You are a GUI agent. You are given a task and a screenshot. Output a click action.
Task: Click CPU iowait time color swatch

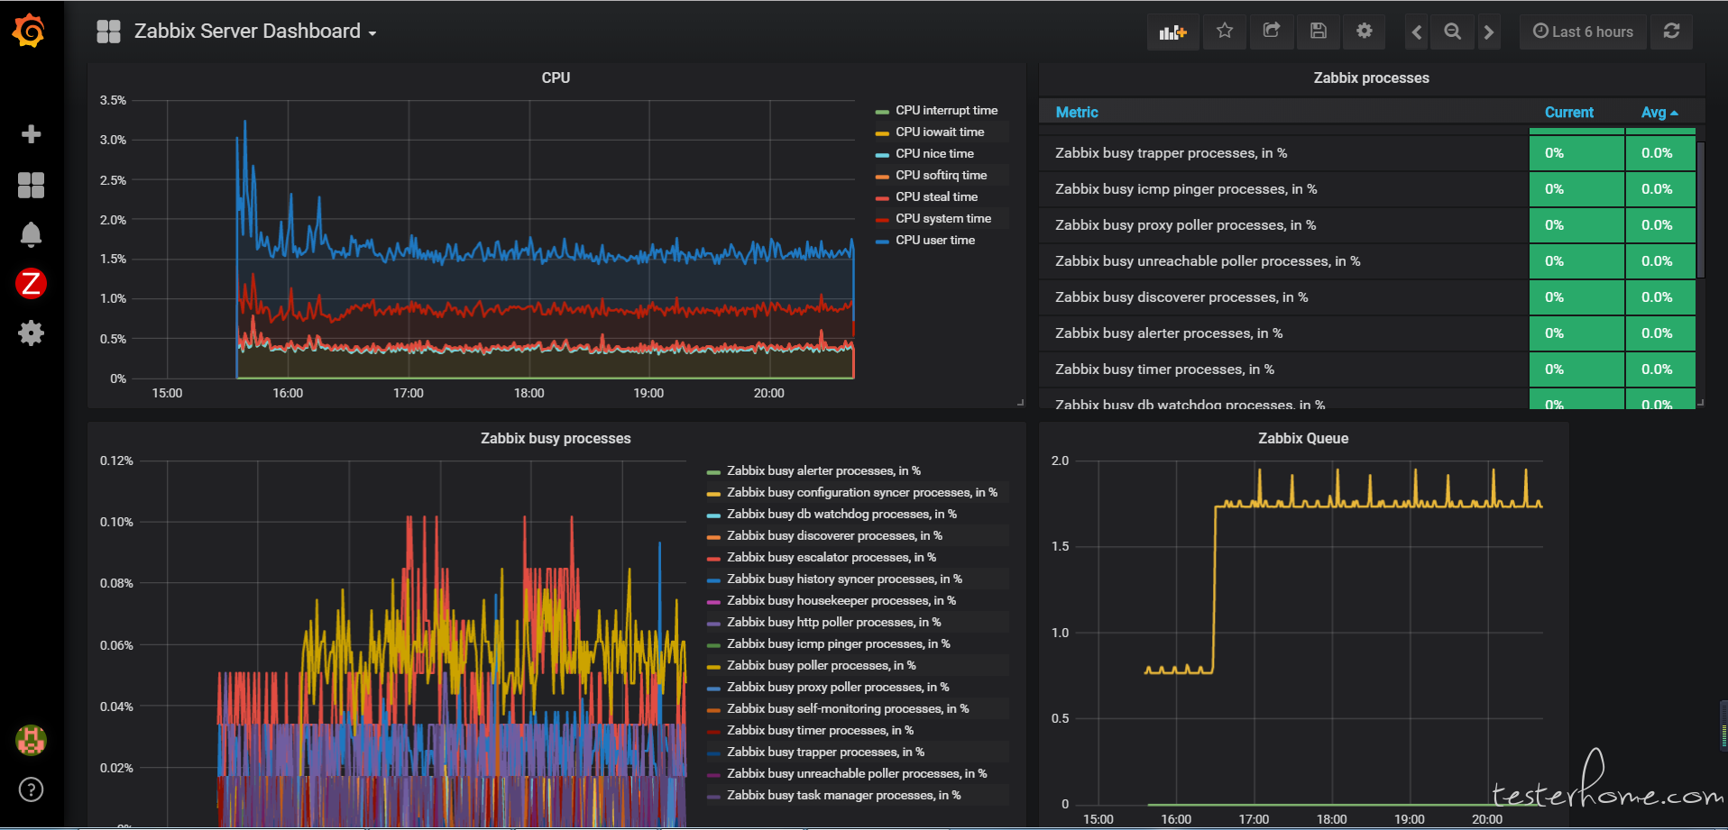pos(882,132)
